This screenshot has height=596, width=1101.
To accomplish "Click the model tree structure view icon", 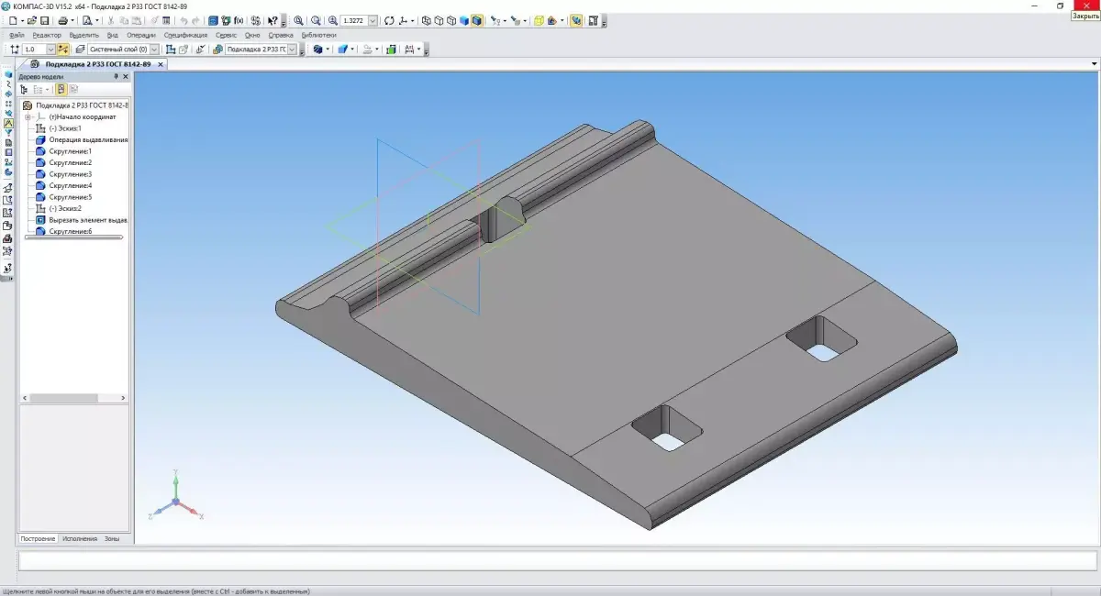I will (25, 89).
